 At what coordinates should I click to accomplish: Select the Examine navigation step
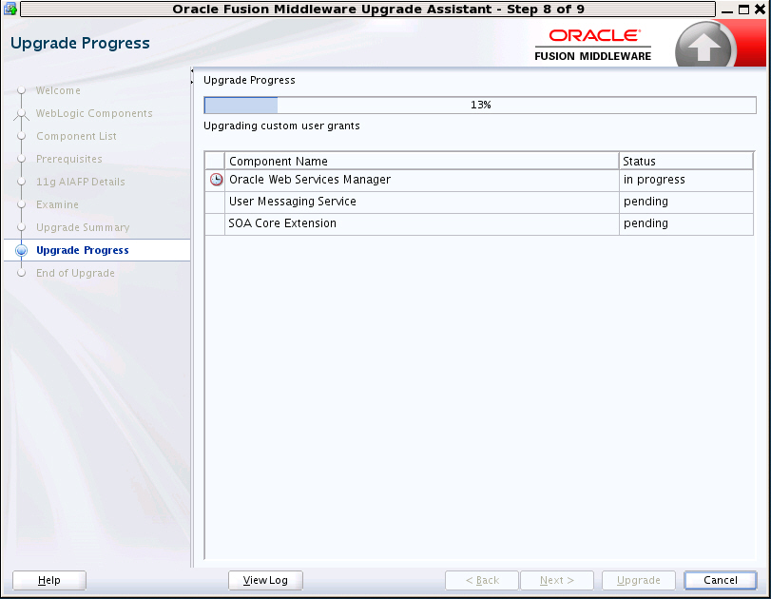click(x=57, y=204)
